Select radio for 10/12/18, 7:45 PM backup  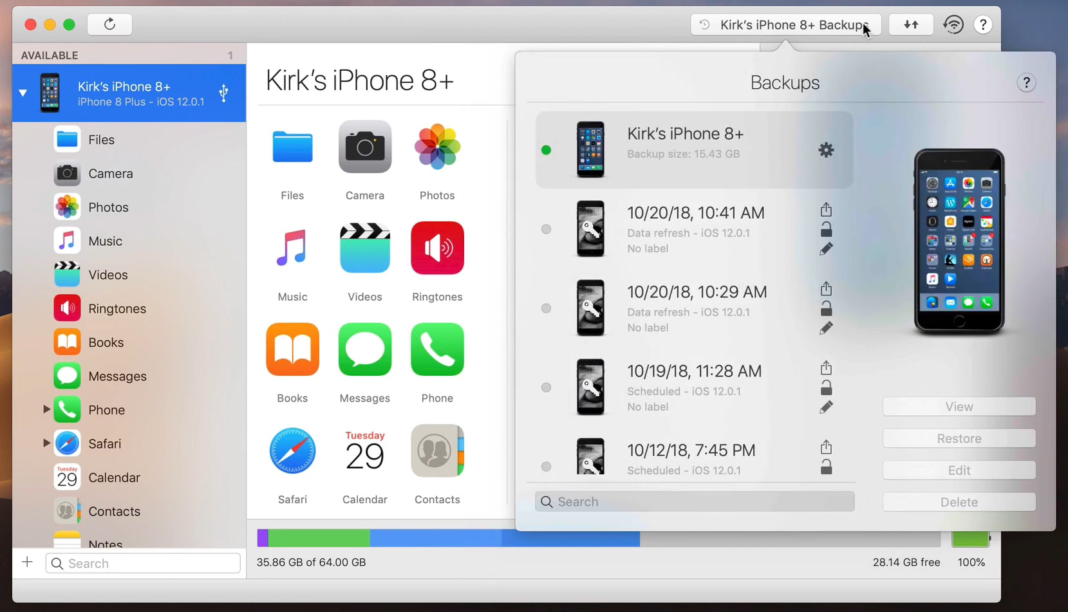pos(546,467)
